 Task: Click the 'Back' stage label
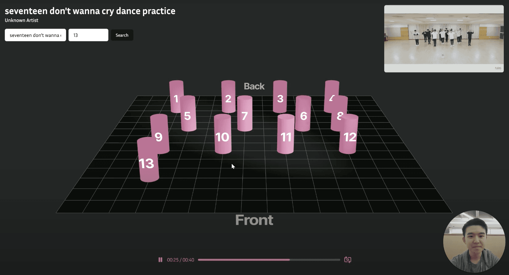(x=254, y=86)
